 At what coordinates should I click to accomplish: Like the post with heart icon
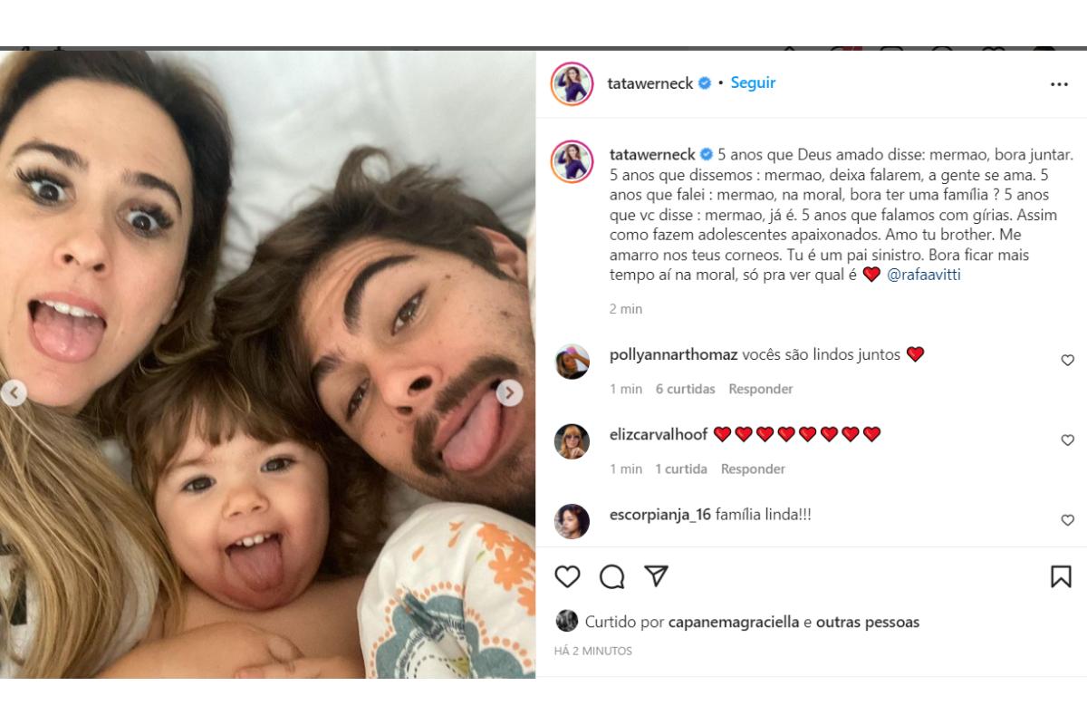coord(567,576)
